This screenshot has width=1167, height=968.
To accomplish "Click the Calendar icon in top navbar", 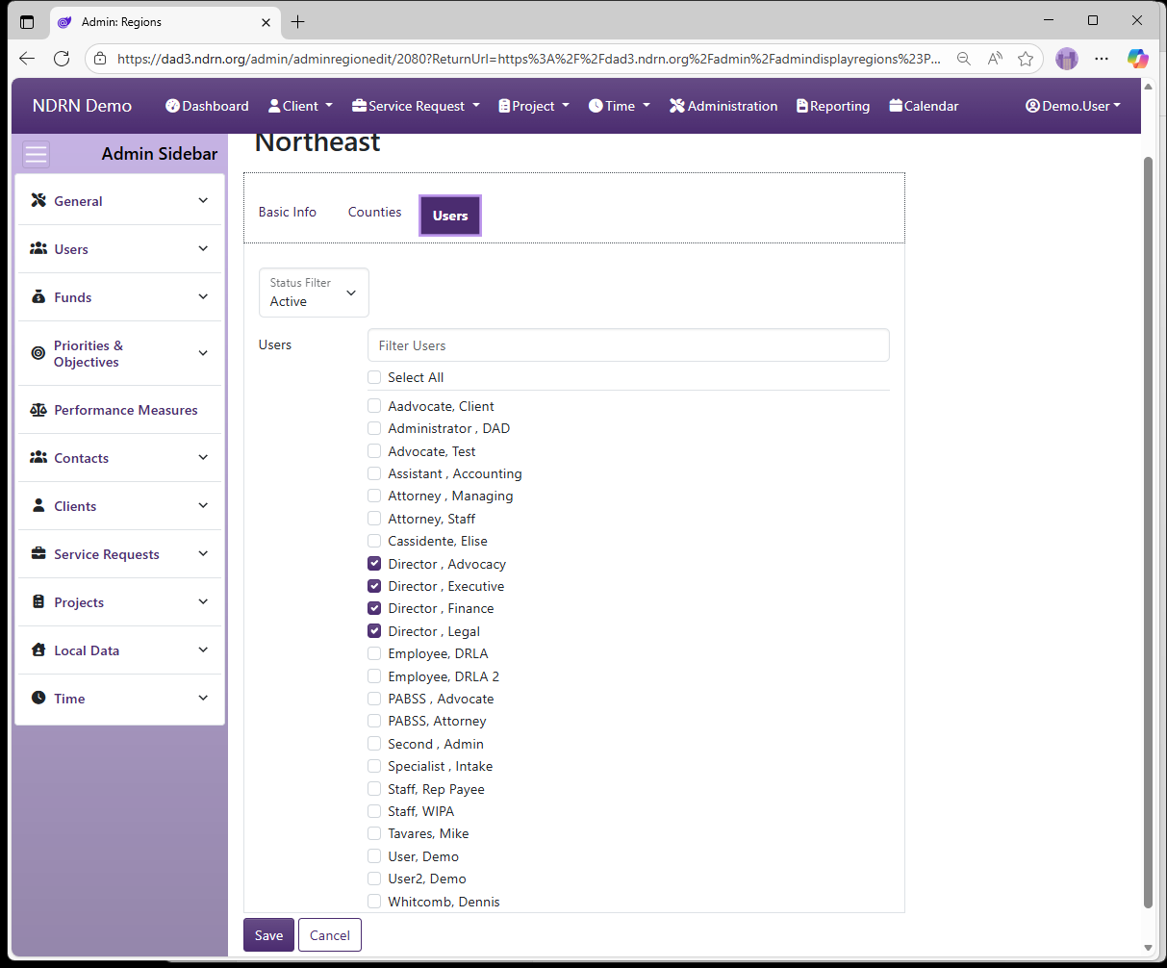I will 896,106.
